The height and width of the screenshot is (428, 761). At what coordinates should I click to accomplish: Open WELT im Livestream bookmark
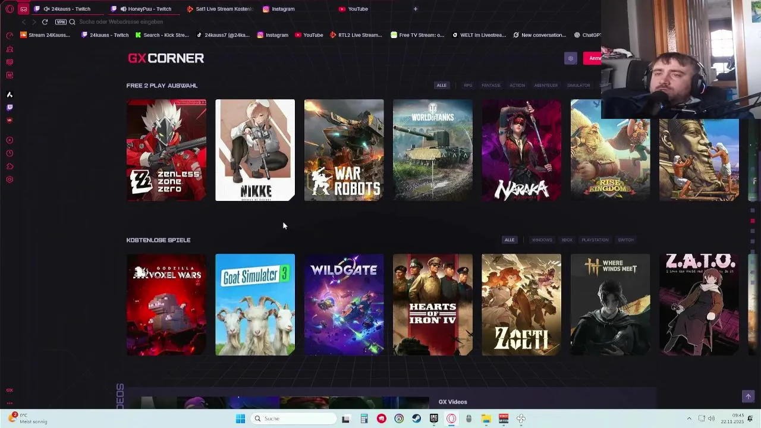[x=479, y=35]
